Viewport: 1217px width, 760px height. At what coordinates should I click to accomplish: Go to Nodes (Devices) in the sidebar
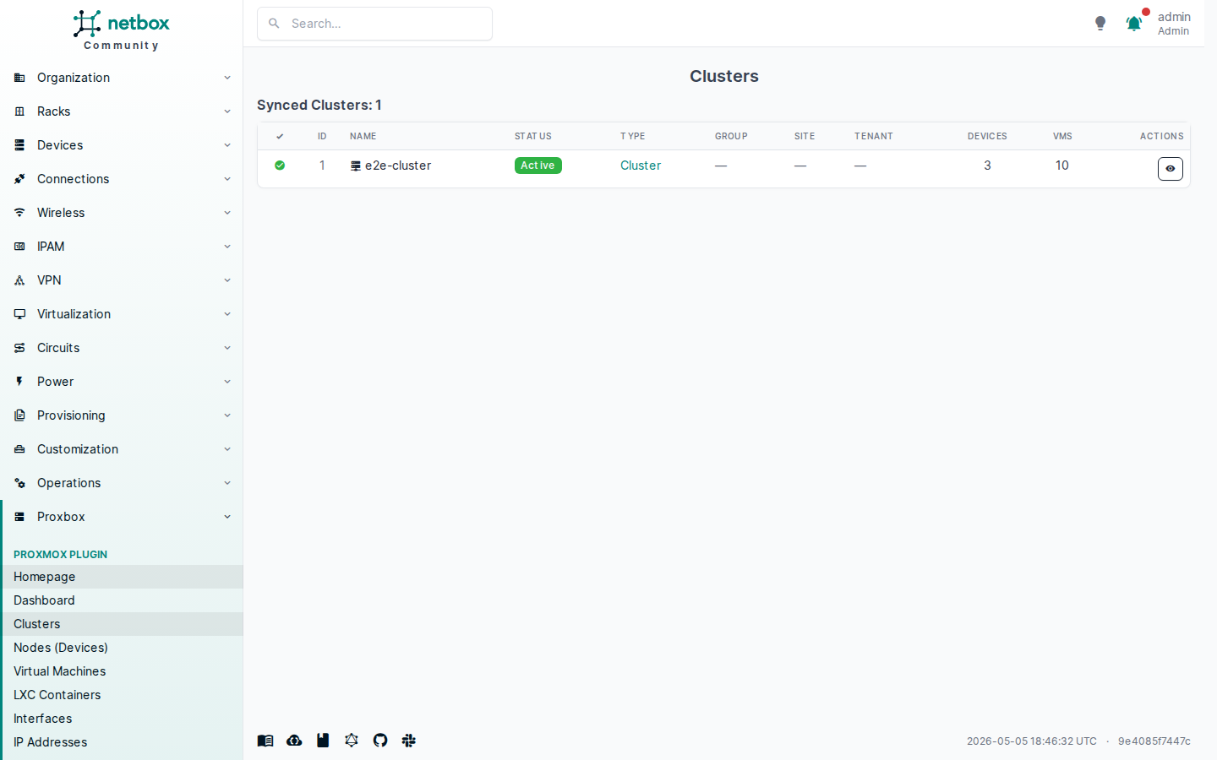[122, 648]
